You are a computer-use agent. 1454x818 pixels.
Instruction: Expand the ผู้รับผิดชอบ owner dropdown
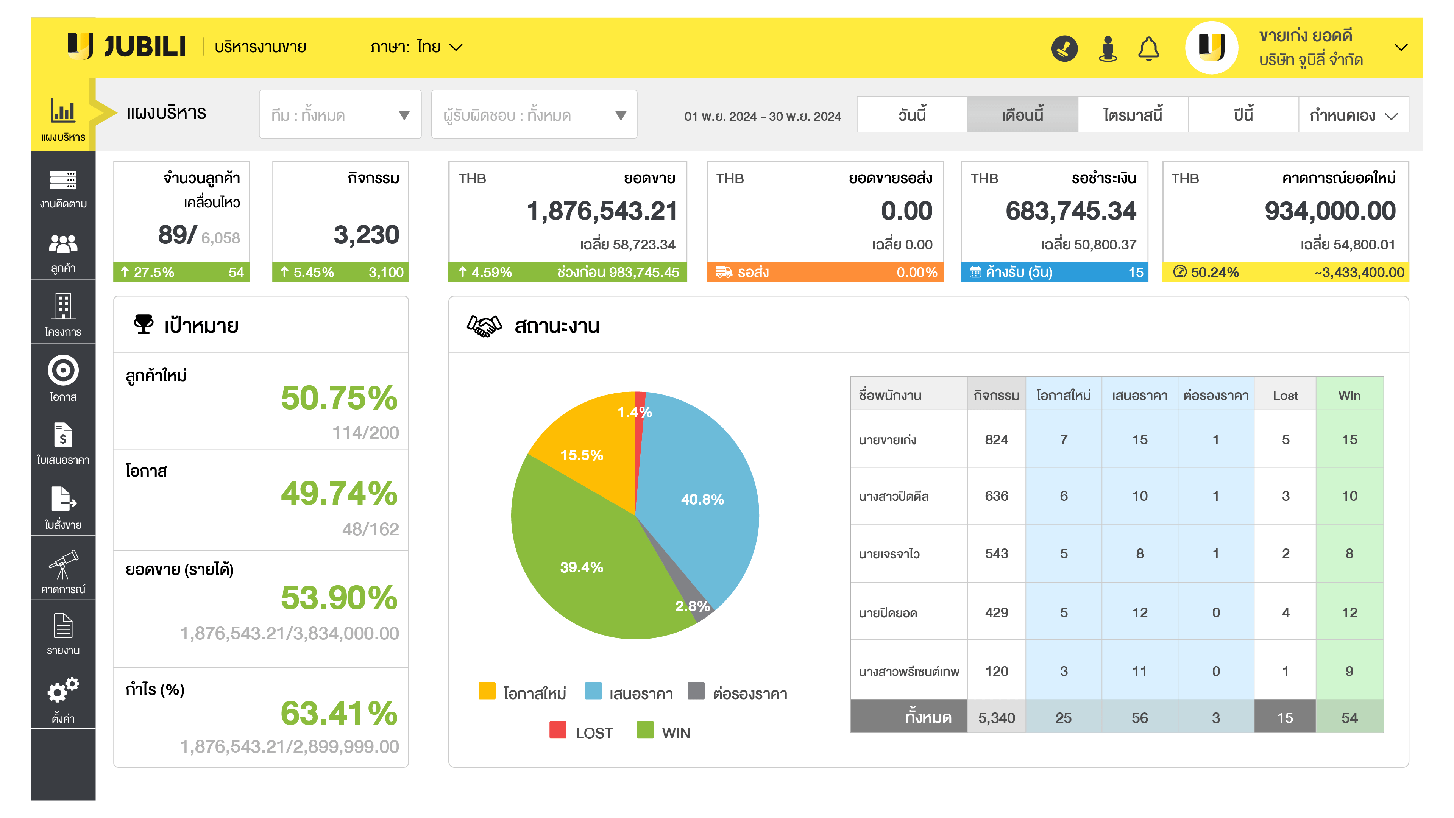[x=534, y=115]
